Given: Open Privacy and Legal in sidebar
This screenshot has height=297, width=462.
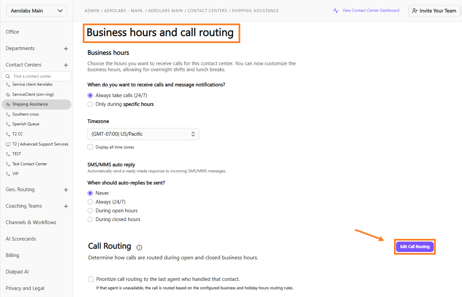Looking at the screenshot, I should [25, 288].
